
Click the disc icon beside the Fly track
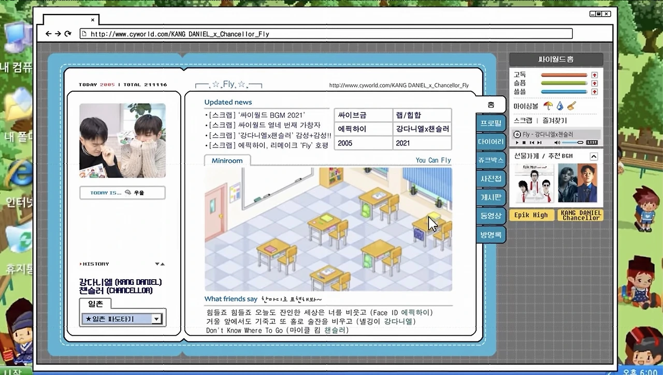click(517, 135)
